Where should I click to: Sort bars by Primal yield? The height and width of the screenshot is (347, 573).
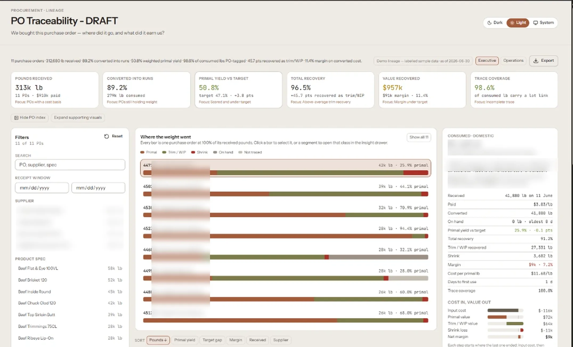pos(185,340)
